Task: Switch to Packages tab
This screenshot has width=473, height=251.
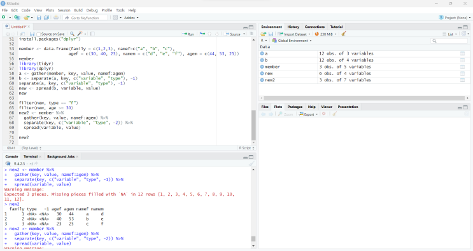Action: click(295, 107)
